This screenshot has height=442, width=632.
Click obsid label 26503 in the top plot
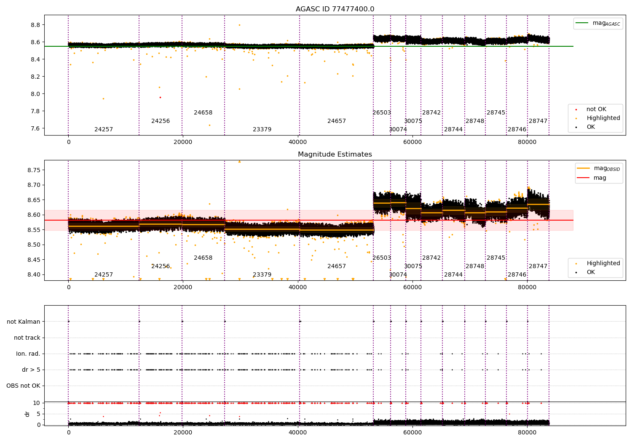tap(382, 113)
